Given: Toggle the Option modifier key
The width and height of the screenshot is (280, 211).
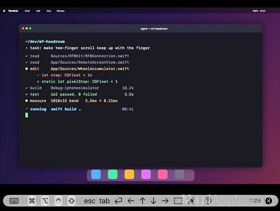Looking at the screenshot, I should pos(45,201).
